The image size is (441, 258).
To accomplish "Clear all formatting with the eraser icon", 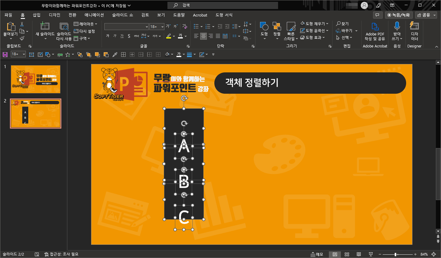I will (x=185, y=26).
